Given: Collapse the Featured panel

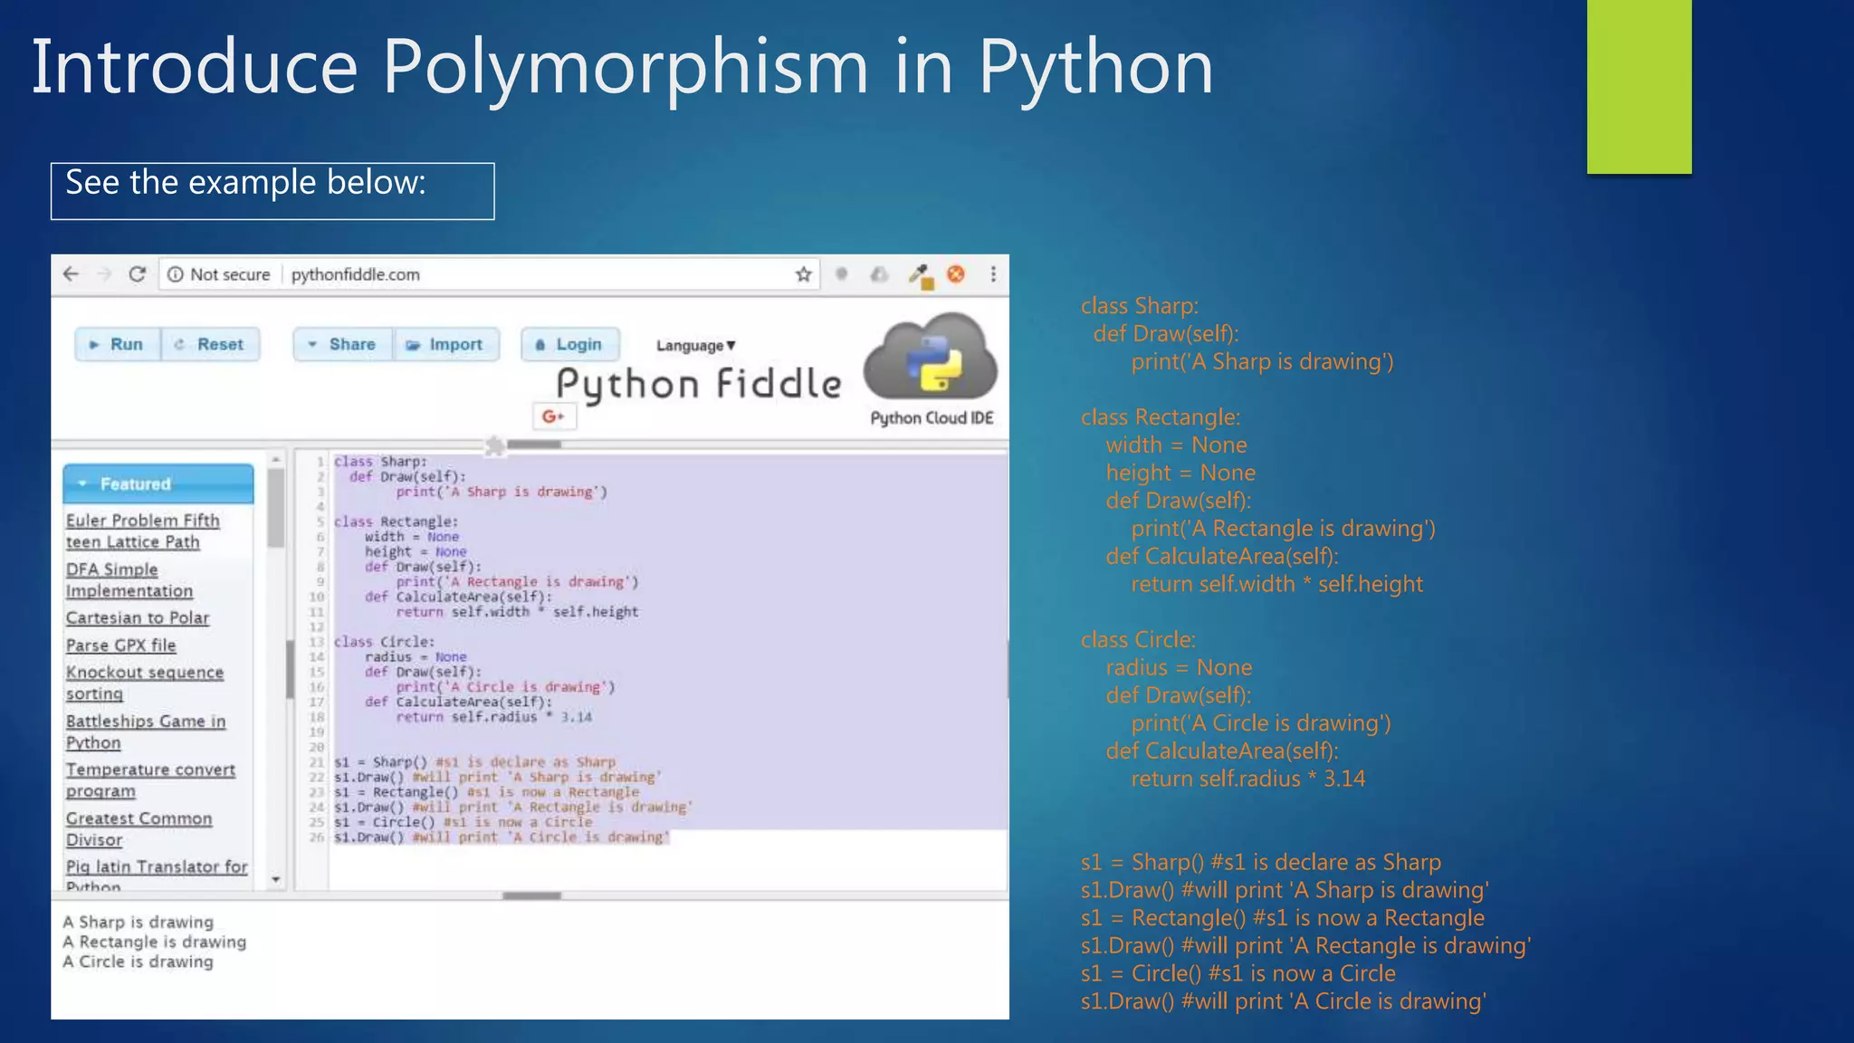Looking at the screenshot, I should (x=158, y=483).
